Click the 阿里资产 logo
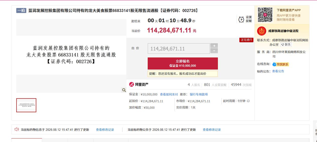 139,84
